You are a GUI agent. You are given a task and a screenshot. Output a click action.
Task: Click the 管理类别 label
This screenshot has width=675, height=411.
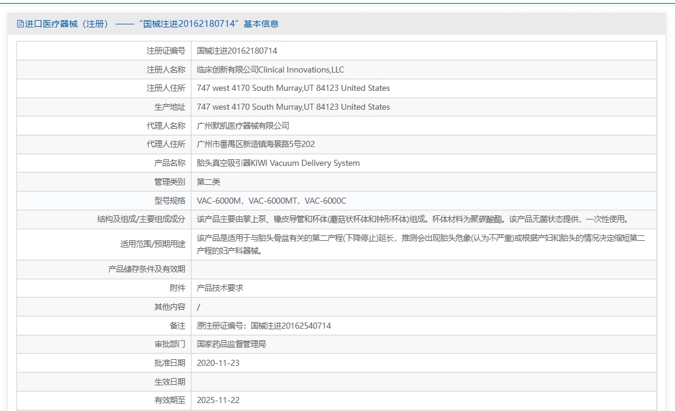pyautogui.click(x=170, y=182)
